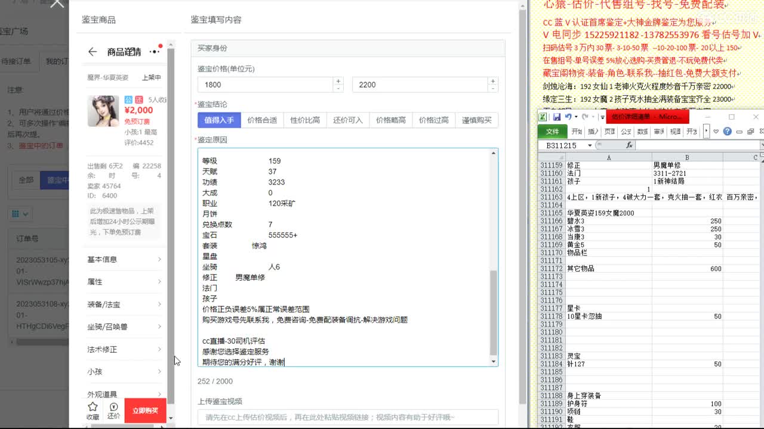Click the 收藏 favorite star icon
Viewport: 764px width, 429px height.
point(93,408)
